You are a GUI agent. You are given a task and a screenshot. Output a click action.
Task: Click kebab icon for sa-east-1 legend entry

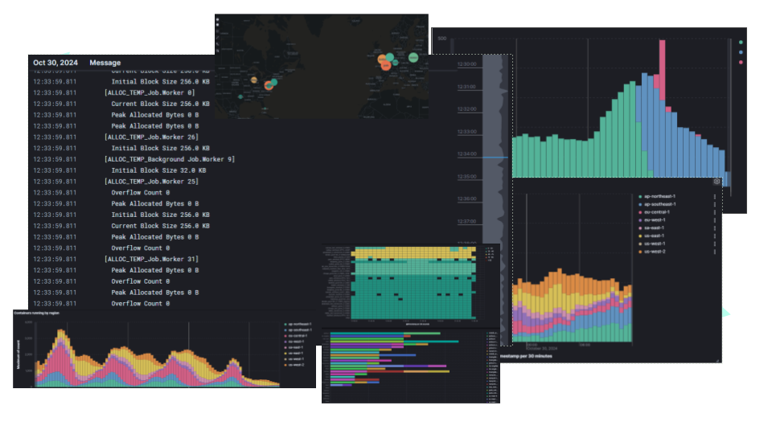(714, 227)
